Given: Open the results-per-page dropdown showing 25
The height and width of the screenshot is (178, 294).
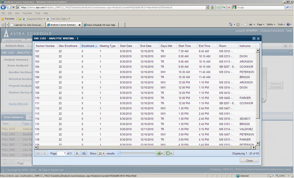Looking at the screenshot, I should [101, 153].
